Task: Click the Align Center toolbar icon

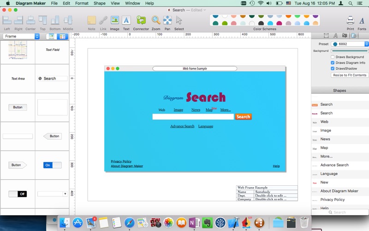Action: point(30,20)
